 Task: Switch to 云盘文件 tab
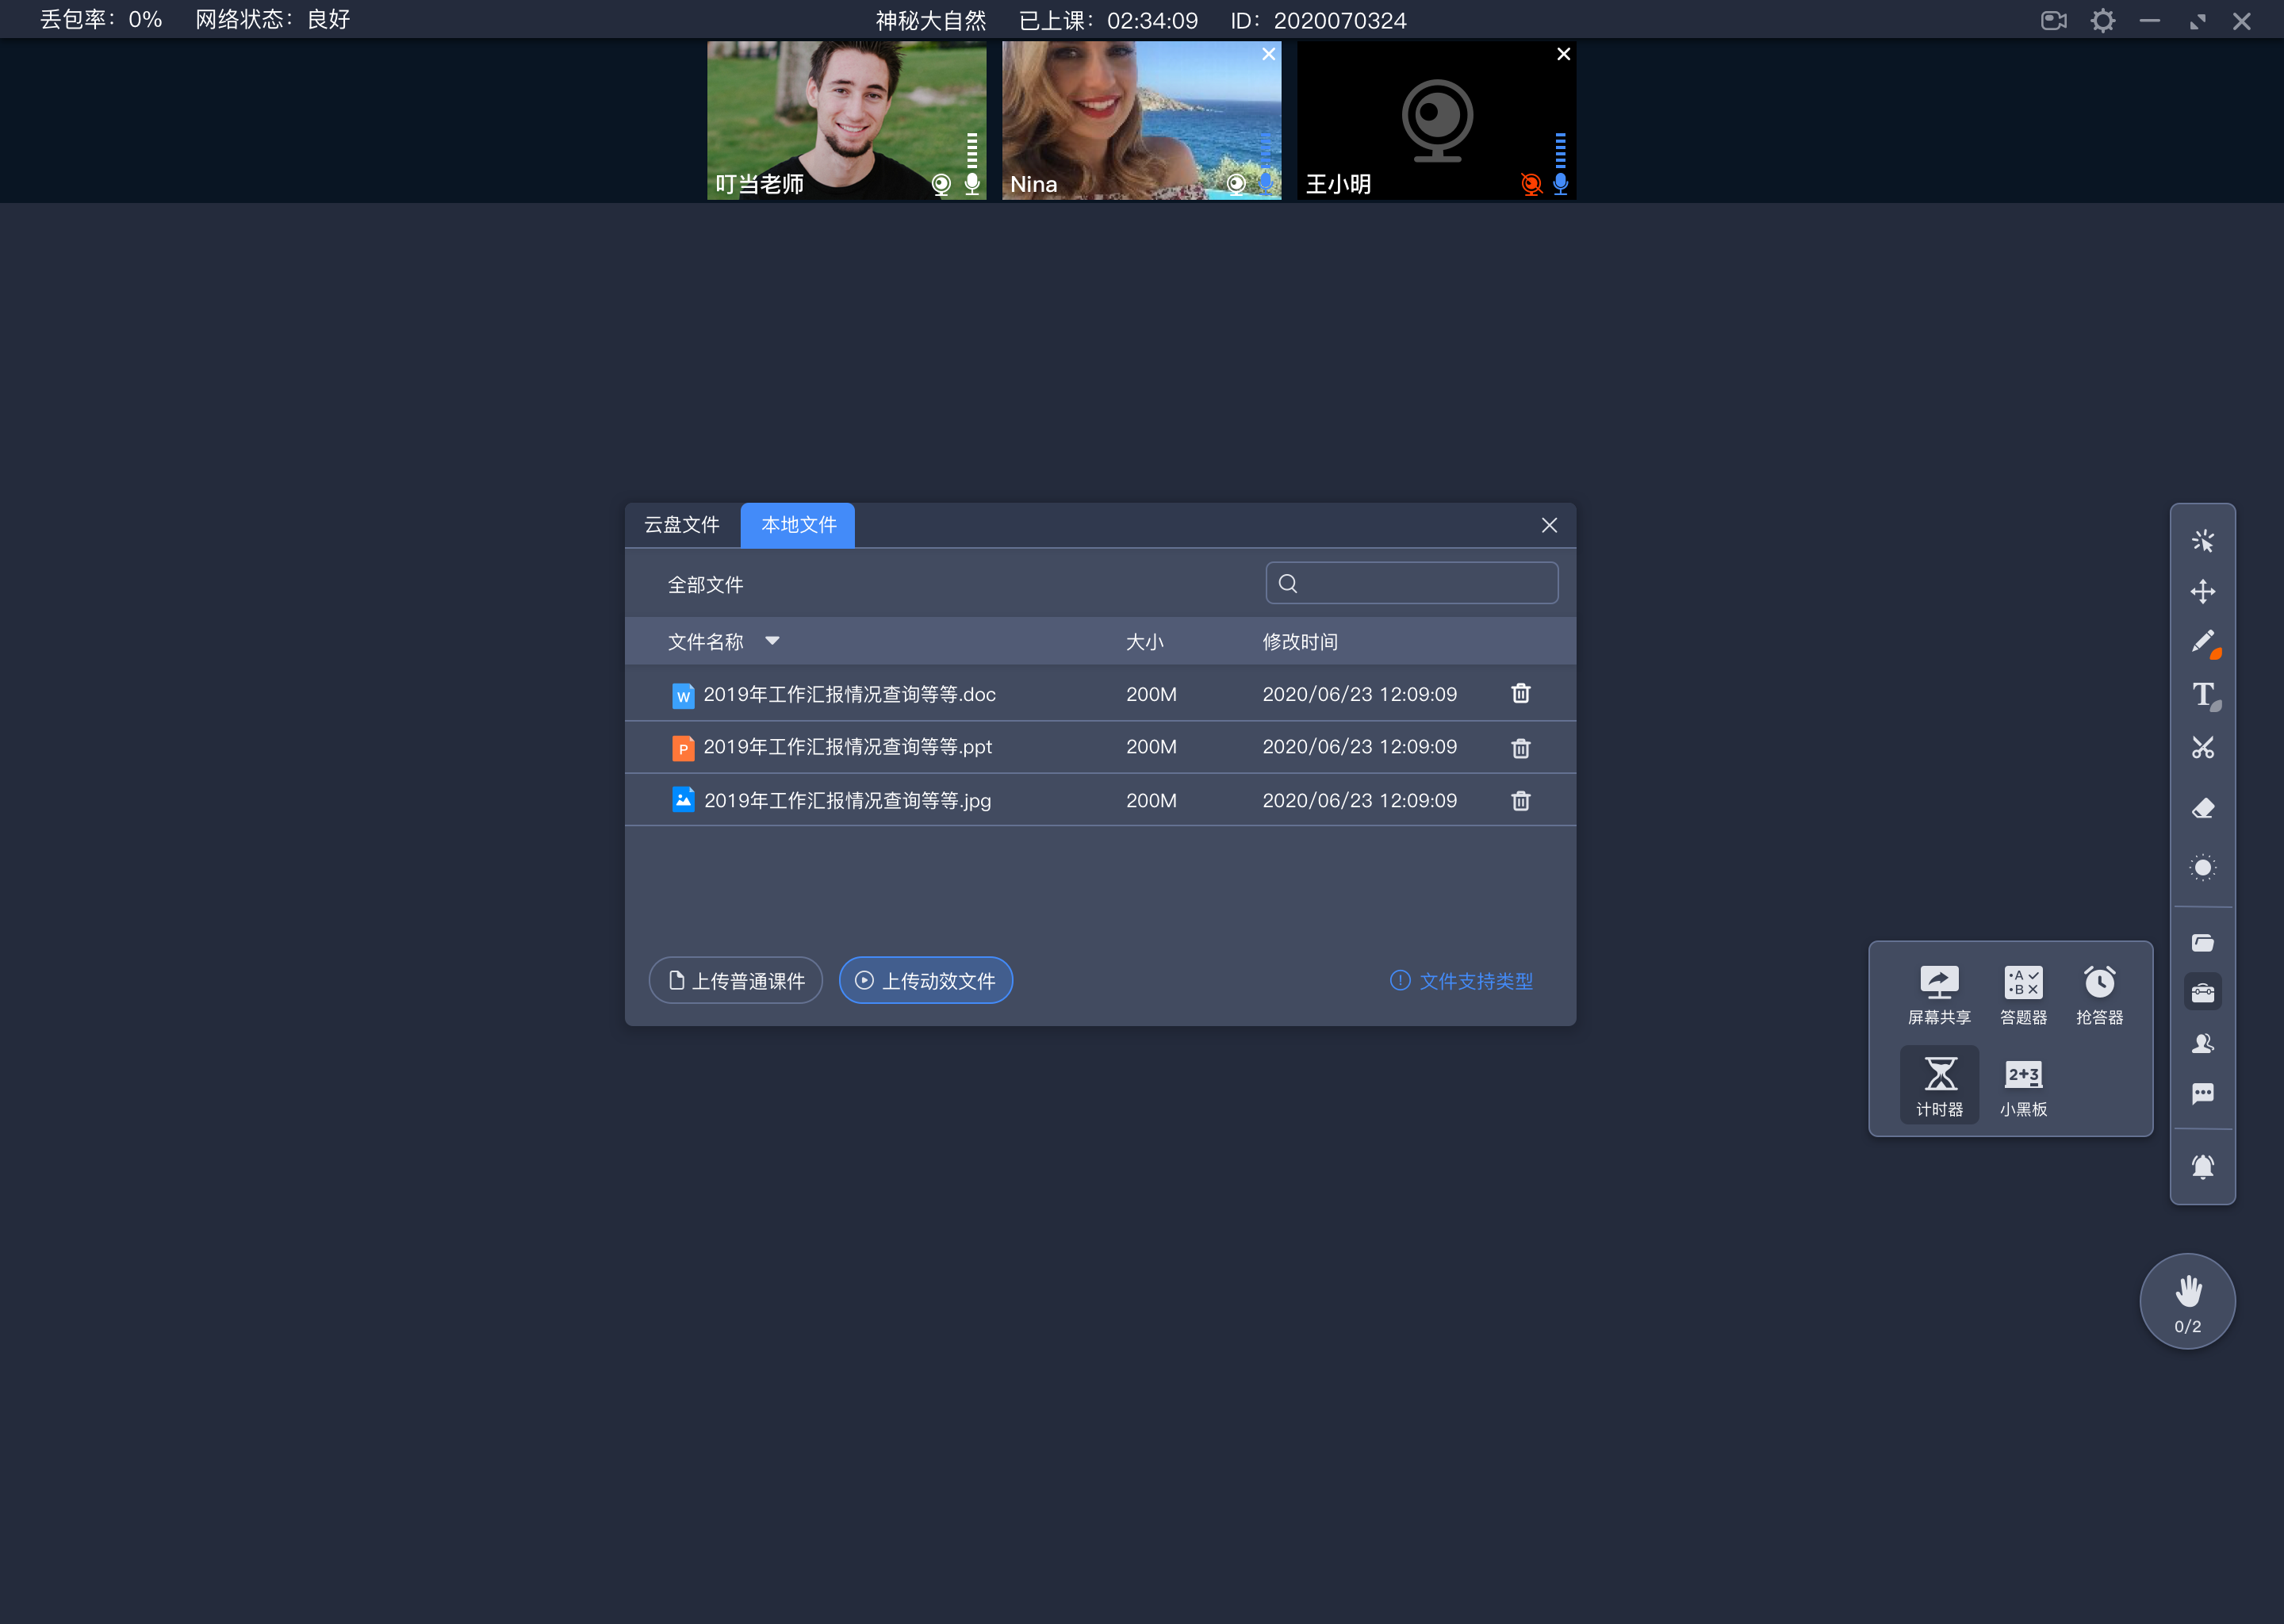tap(682, 524)
